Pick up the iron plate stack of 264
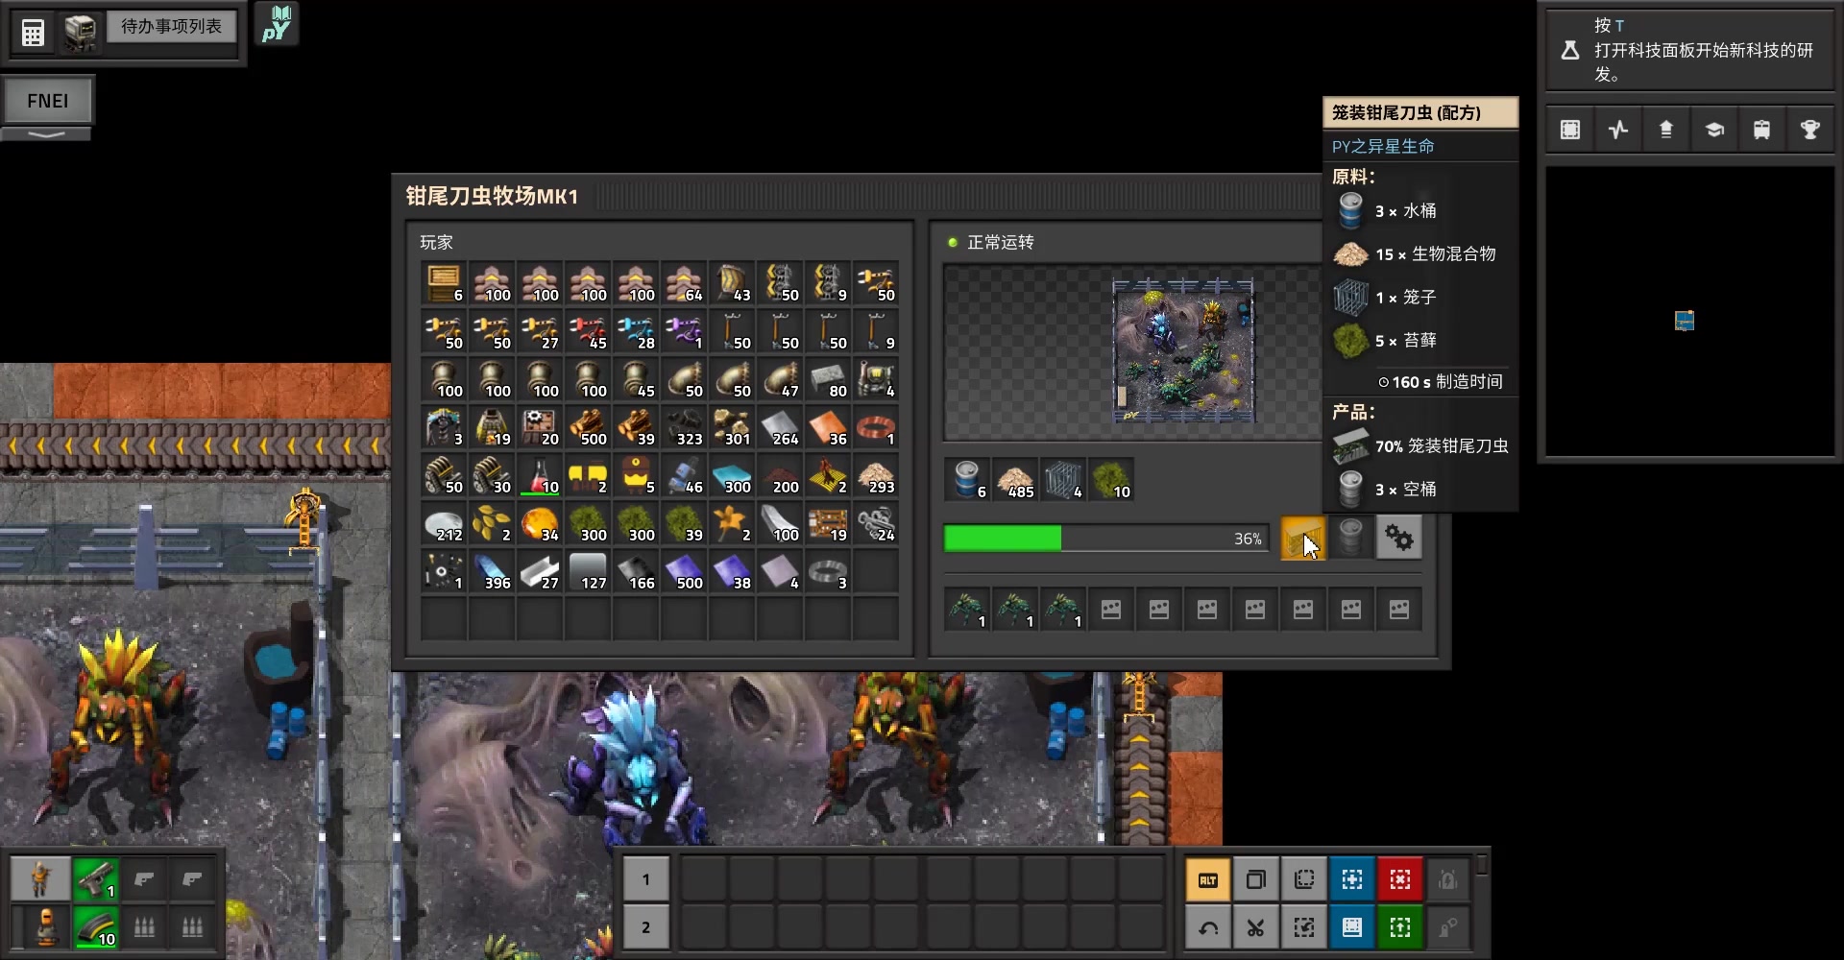Screen dimensions: 1844x960 780,427
